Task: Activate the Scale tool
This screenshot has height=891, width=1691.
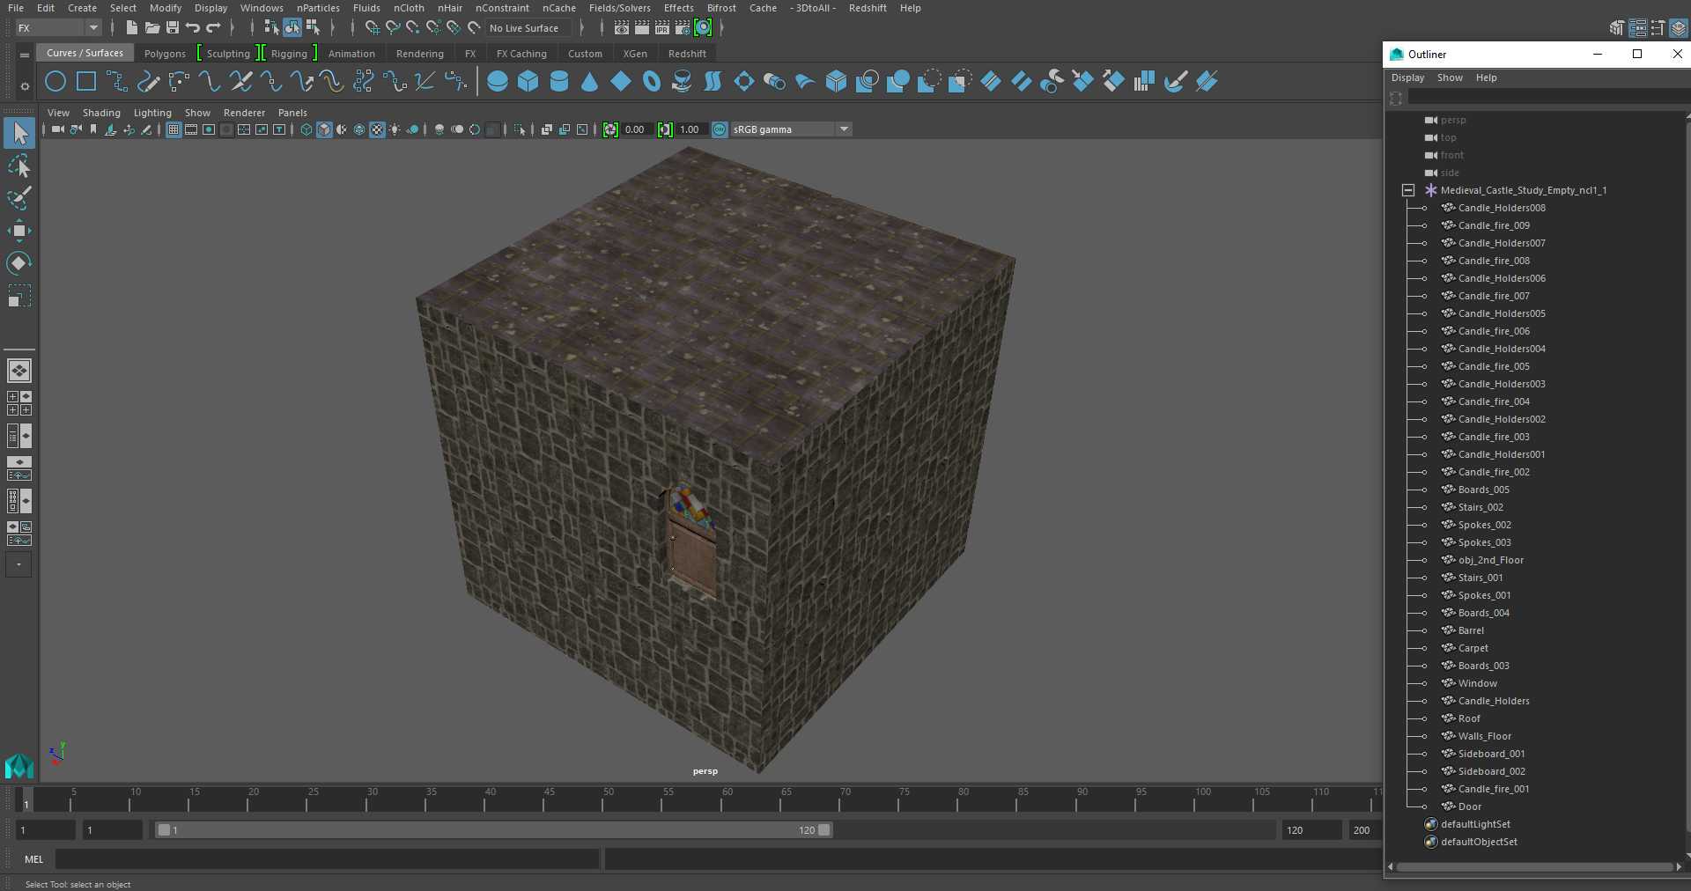Action: tap(19, 296)
